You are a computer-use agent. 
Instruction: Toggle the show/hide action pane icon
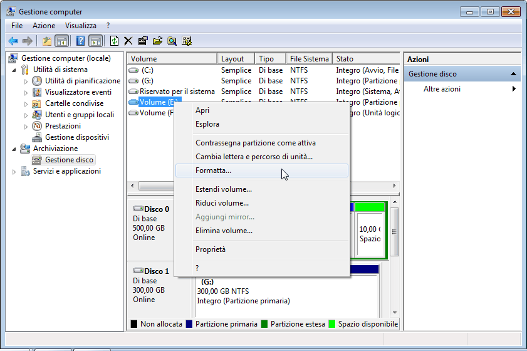(96, 41)
